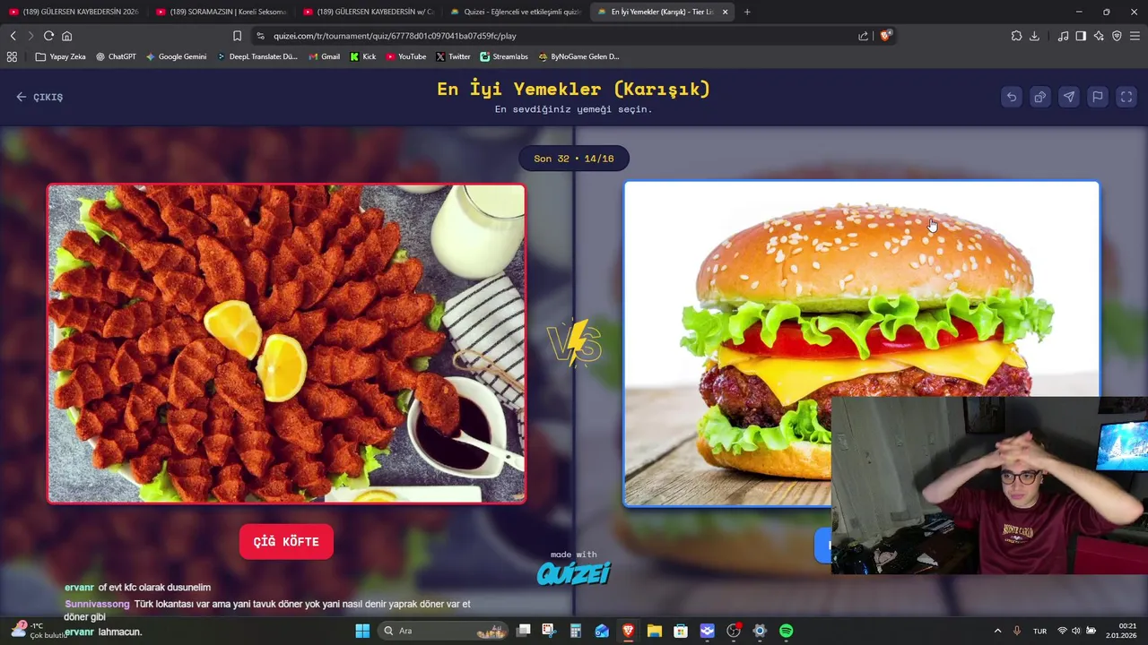1148x645 pixels.
Task: Enter fullscreen mode for the quiz
Action: (x=1126, y=97)
